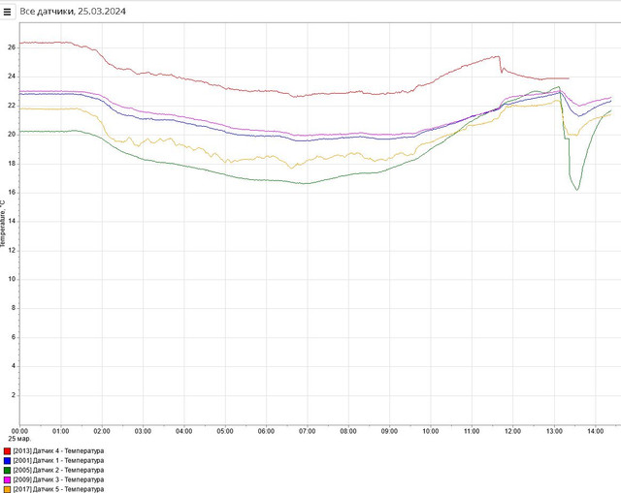Click the 4 value on temperature axis
The height and width of the screenshot is (493, 621).
(x=14, y=366)
